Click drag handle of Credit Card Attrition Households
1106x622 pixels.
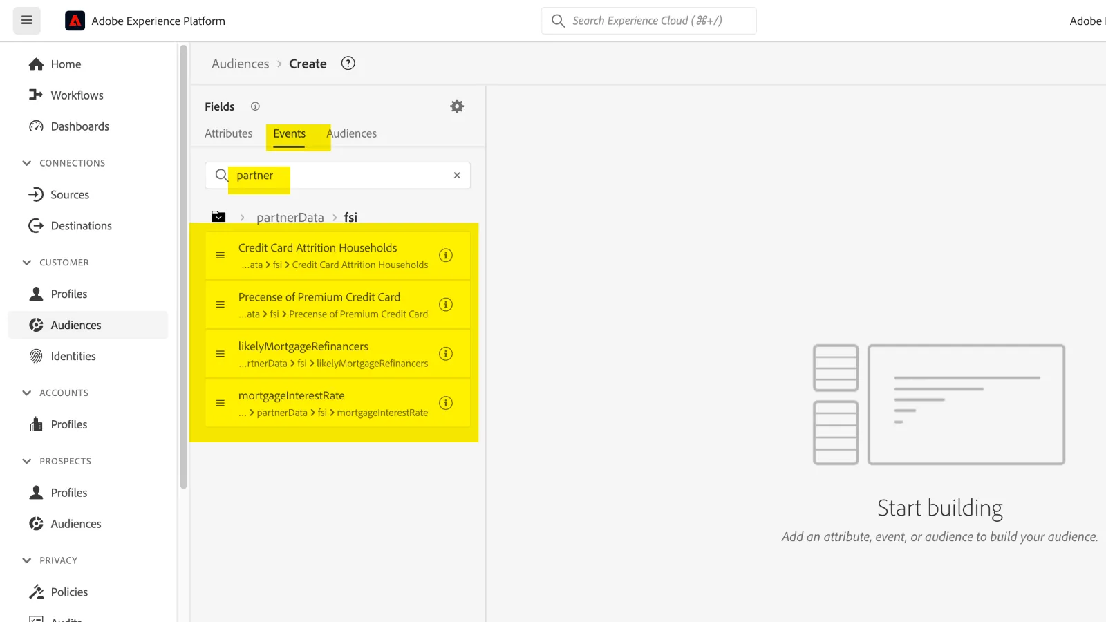[221, 256]
